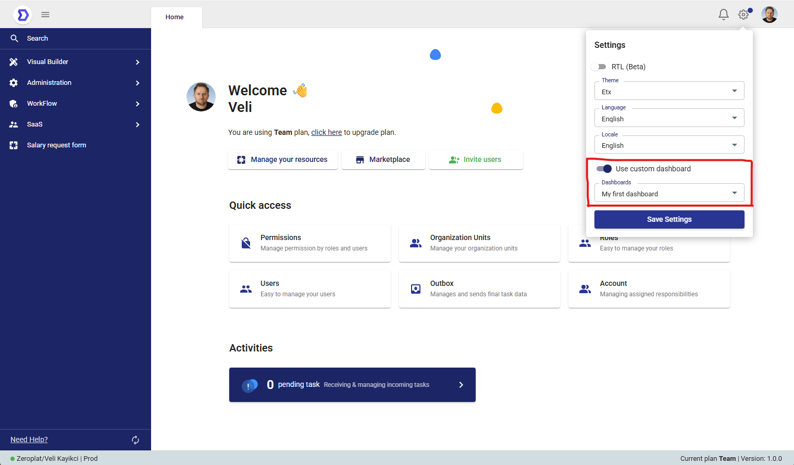Image resolution: width=794 pixels, height=465 pixels.
Task: Open the pending task activity banner
Action: pyautogui.click(x=352, y=385)
